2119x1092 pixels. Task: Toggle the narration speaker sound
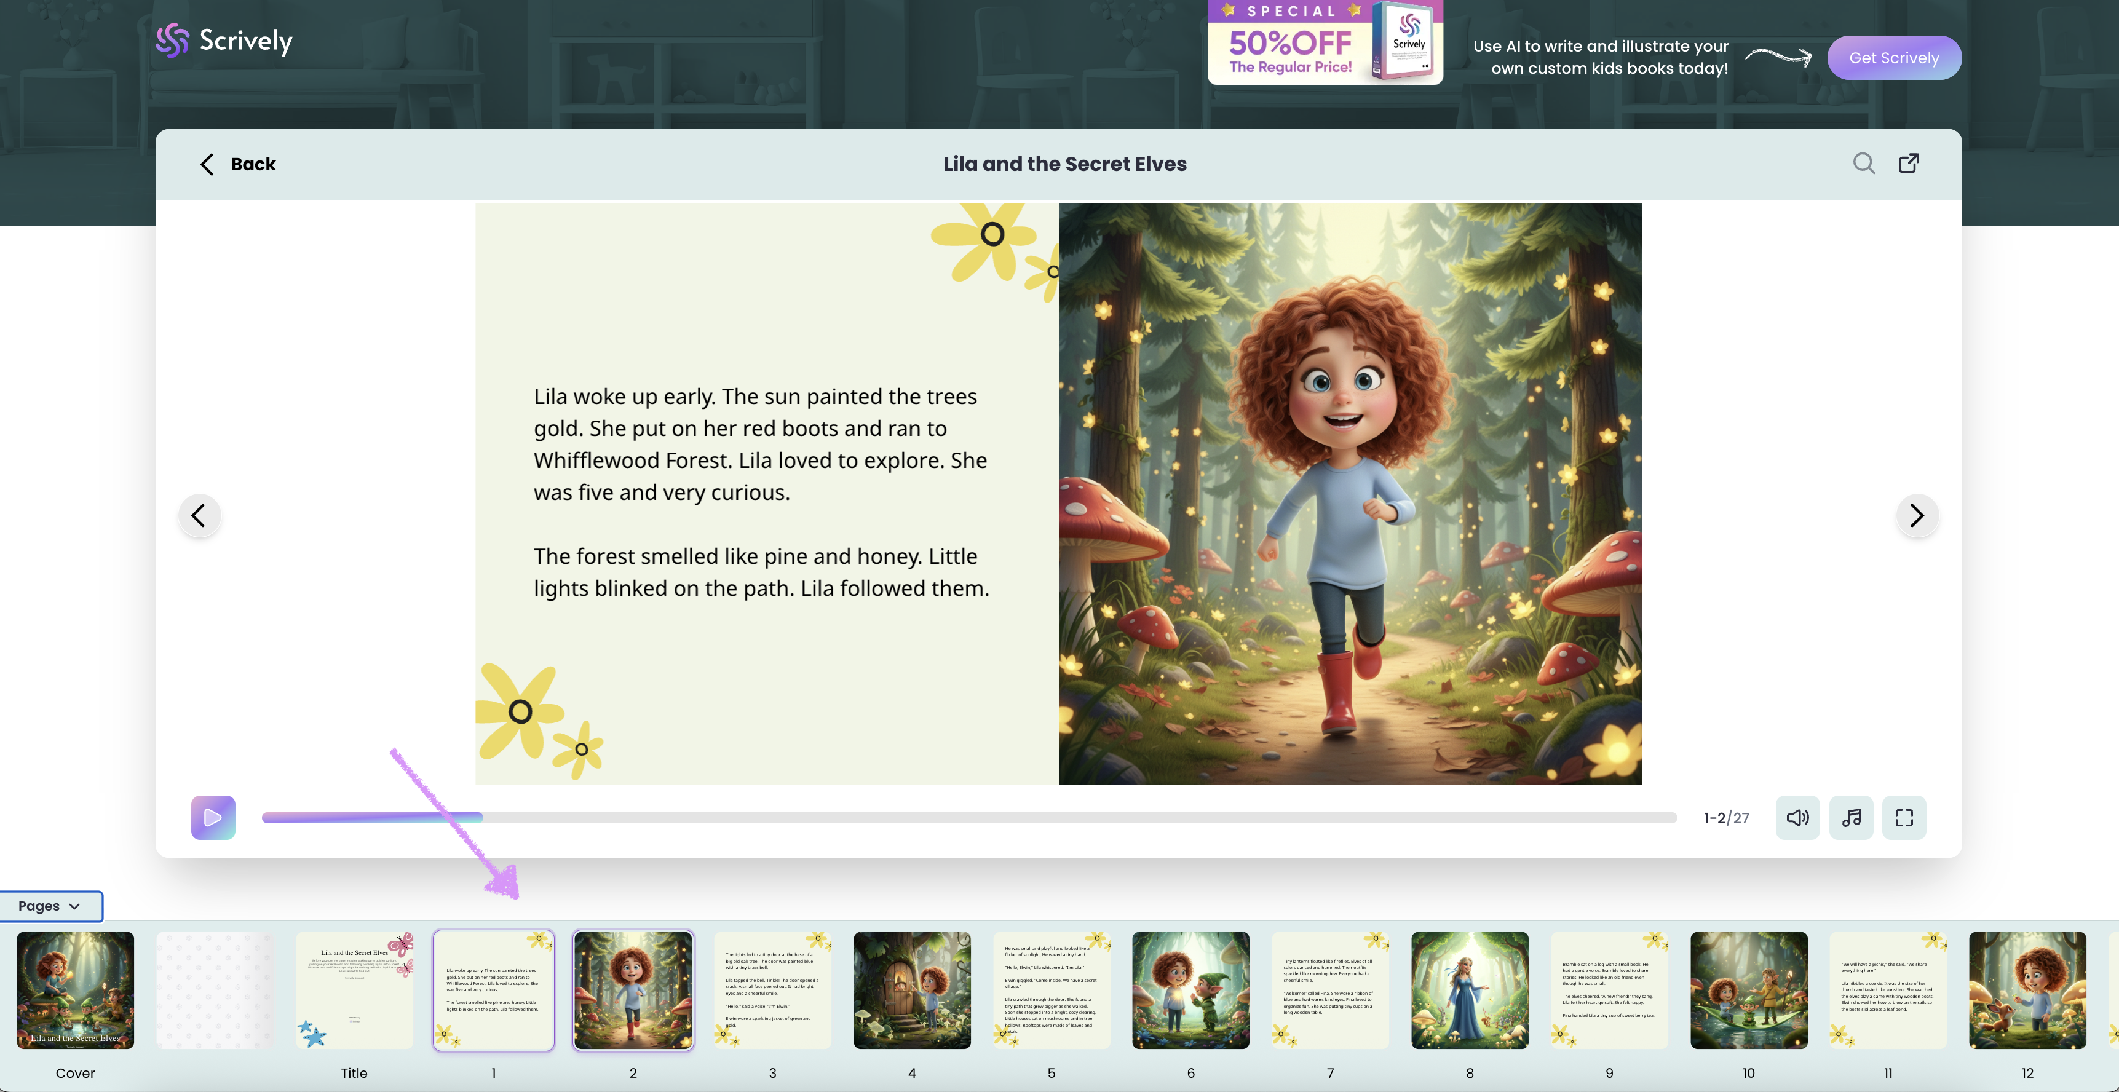(x=1797, y=817)
